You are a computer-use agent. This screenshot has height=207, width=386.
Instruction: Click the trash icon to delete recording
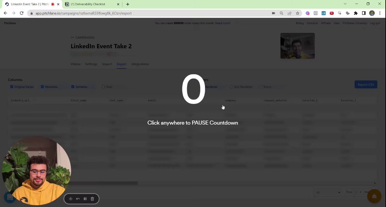tap(92, 199)
